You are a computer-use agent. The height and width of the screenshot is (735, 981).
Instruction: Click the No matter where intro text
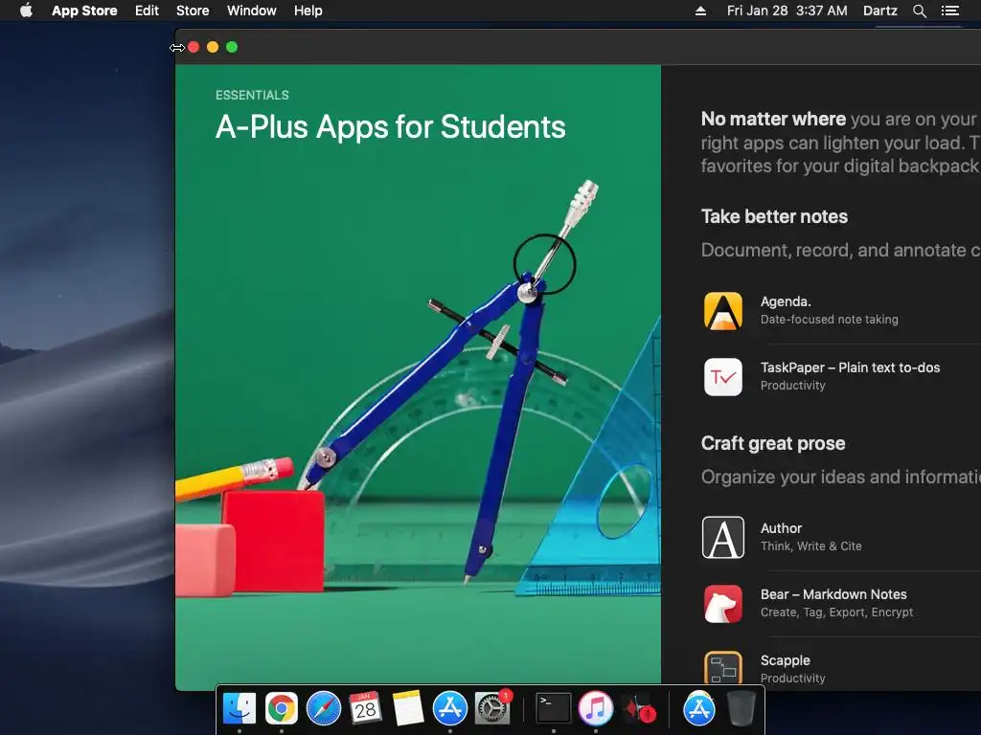(x=841, y=143)
